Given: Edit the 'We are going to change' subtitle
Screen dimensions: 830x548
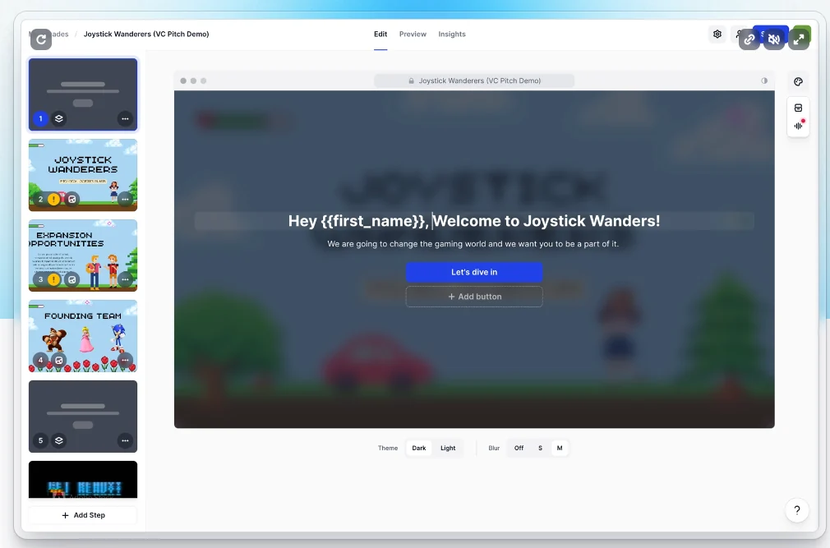Looking at the screenshot, I should (x=473, y=244).
